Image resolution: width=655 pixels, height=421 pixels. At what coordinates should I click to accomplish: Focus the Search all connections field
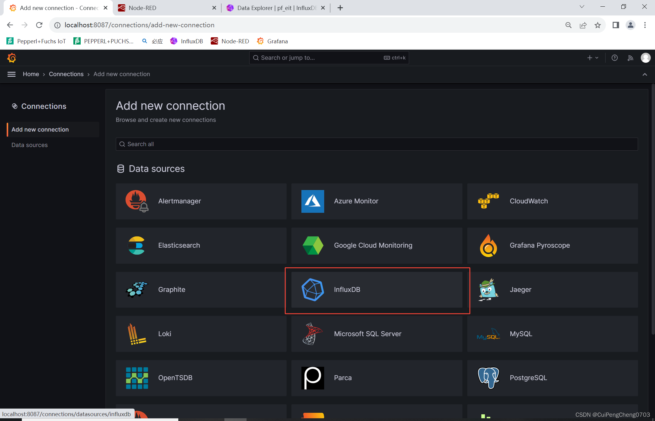coord(377,144)
